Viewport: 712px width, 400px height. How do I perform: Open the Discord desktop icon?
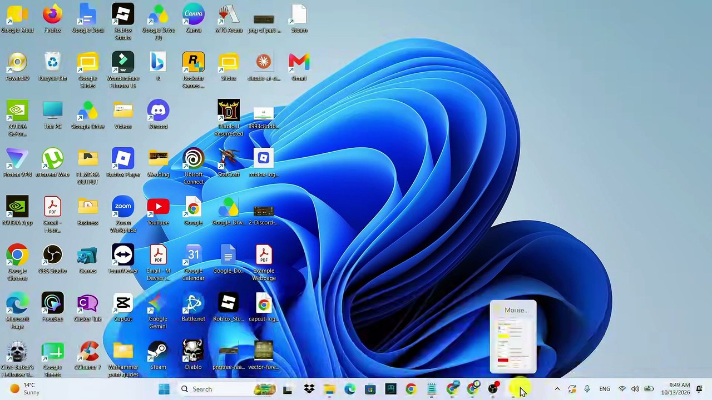coord(158,115)
